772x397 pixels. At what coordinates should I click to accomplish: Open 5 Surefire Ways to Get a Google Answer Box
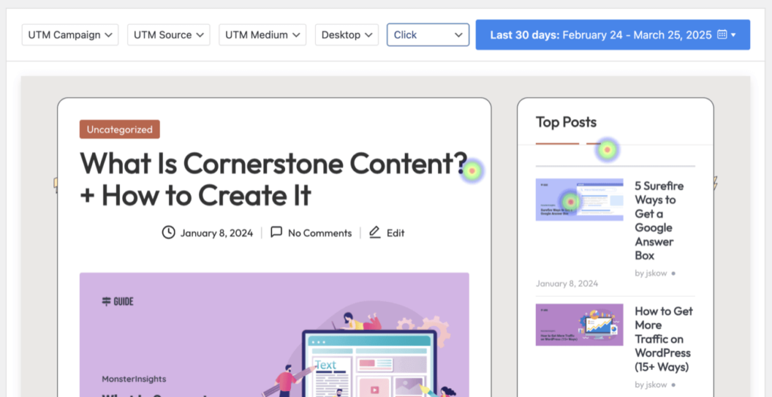click(658, 220)
